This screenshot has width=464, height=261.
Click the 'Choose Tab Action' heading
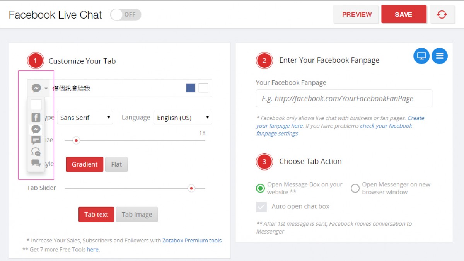pyautogui.click(x=310, y=161)
